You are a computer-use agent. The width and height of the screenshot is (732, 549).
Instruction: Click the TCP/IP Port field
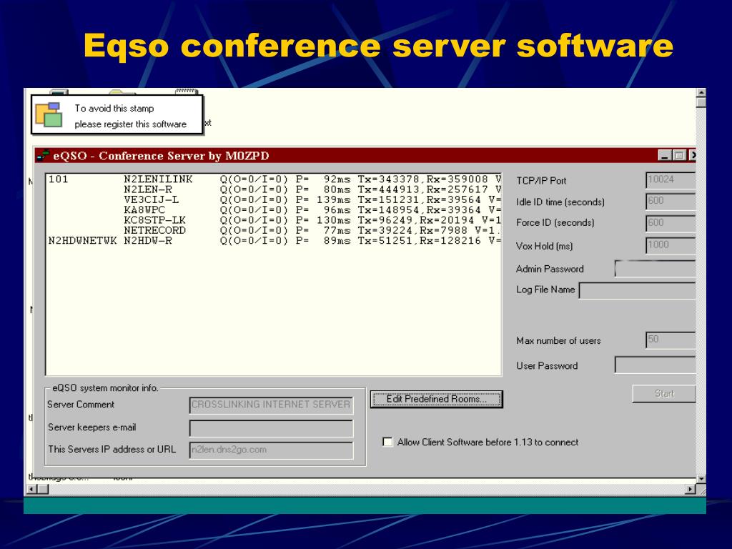pyautogui.click(x=671, y=179)
